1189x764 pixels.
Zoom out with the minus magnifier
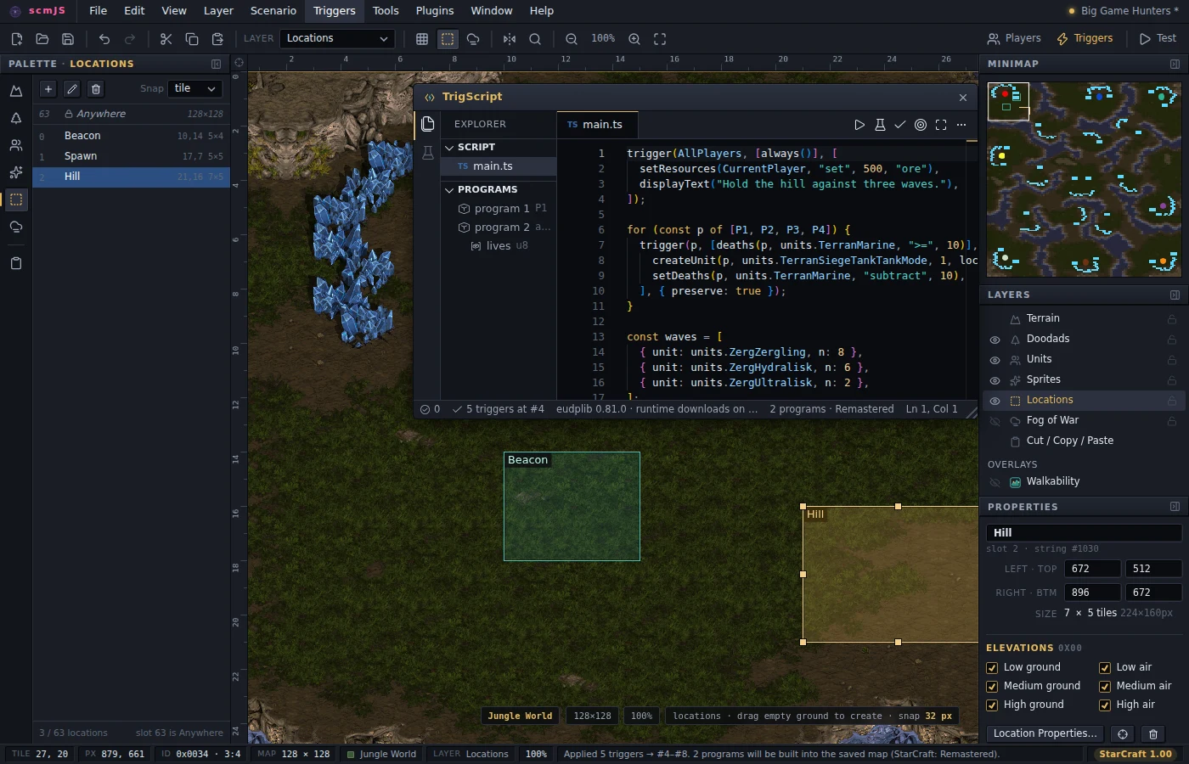tap(572, 39)
